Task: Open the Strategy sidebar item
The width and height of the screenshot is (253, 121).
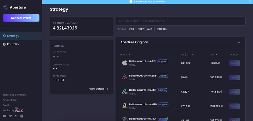Action: (21, 36)
